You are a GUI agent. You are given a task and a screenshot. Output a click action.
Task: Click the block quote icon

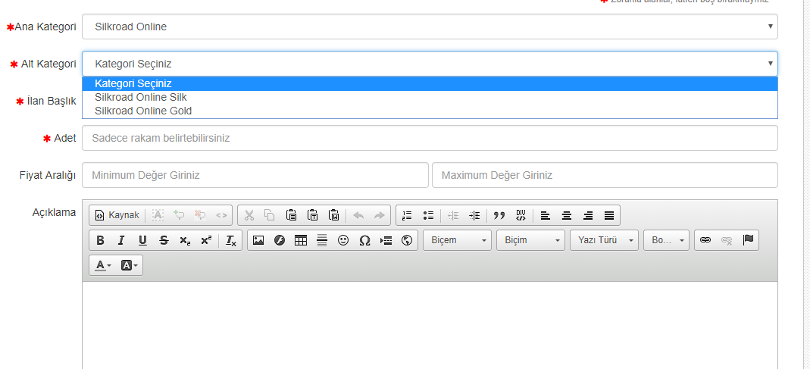point(499,215)
